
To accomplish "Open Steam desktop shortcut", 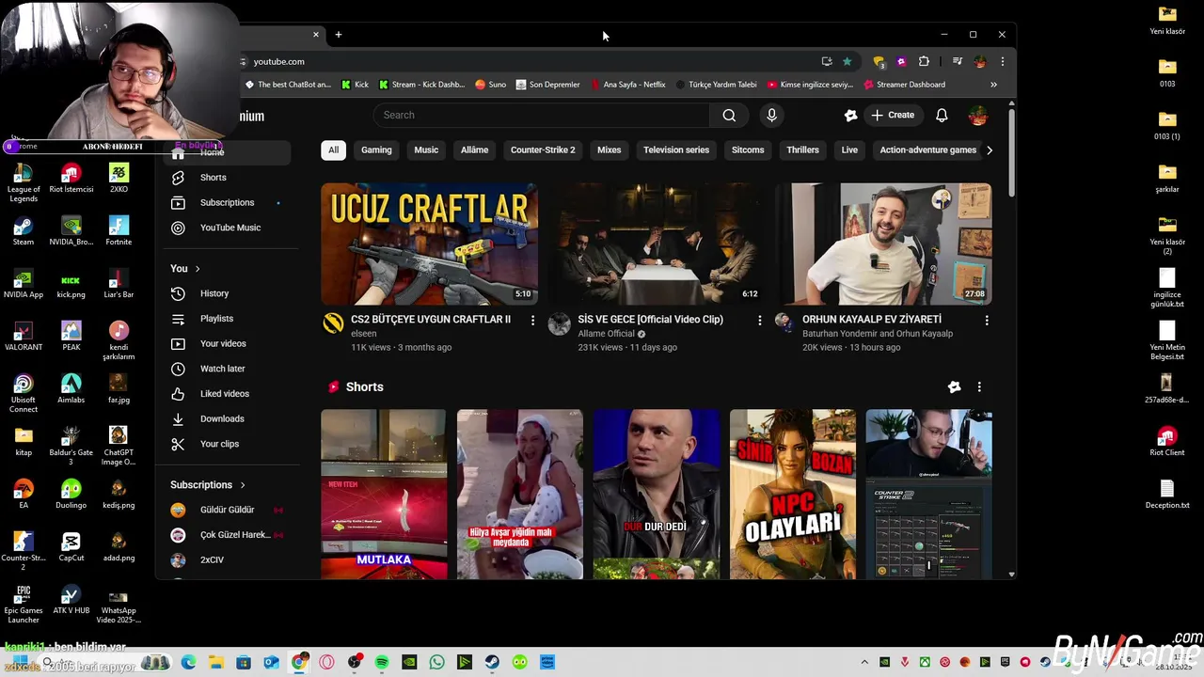I will 24,231.
